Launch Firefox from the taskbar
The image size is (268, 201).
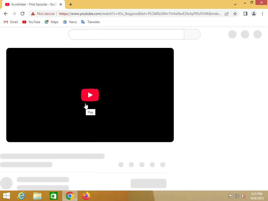click(86, 196)
